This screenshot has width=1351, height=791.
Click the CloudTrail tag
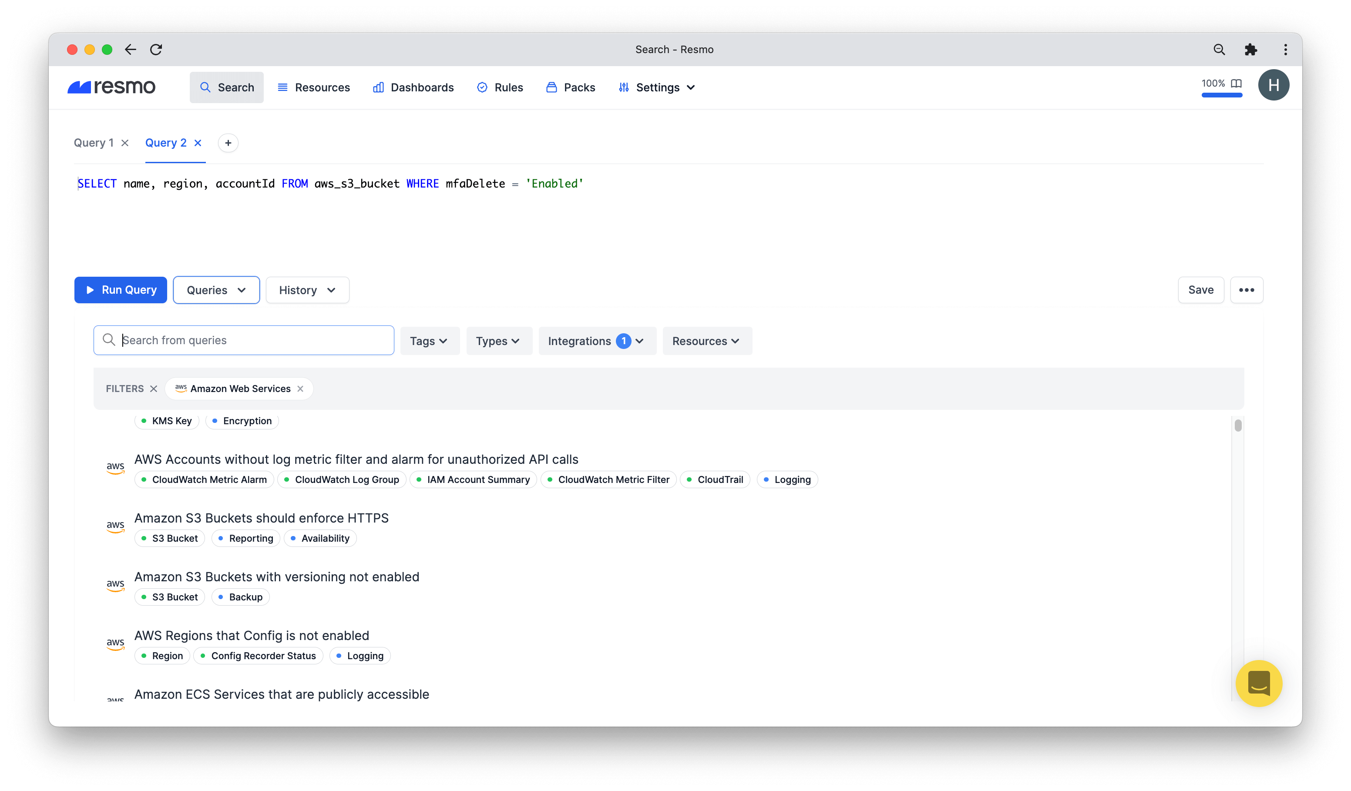[x=715, y=479]
